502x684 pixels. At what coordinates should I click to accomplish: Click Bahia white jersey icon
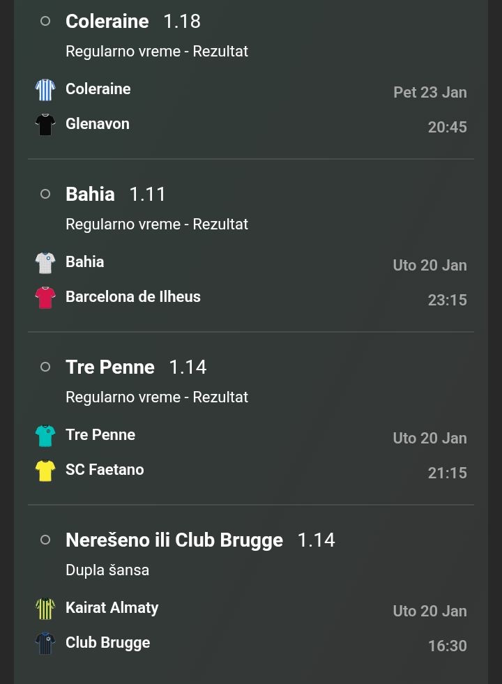[45, 263]
